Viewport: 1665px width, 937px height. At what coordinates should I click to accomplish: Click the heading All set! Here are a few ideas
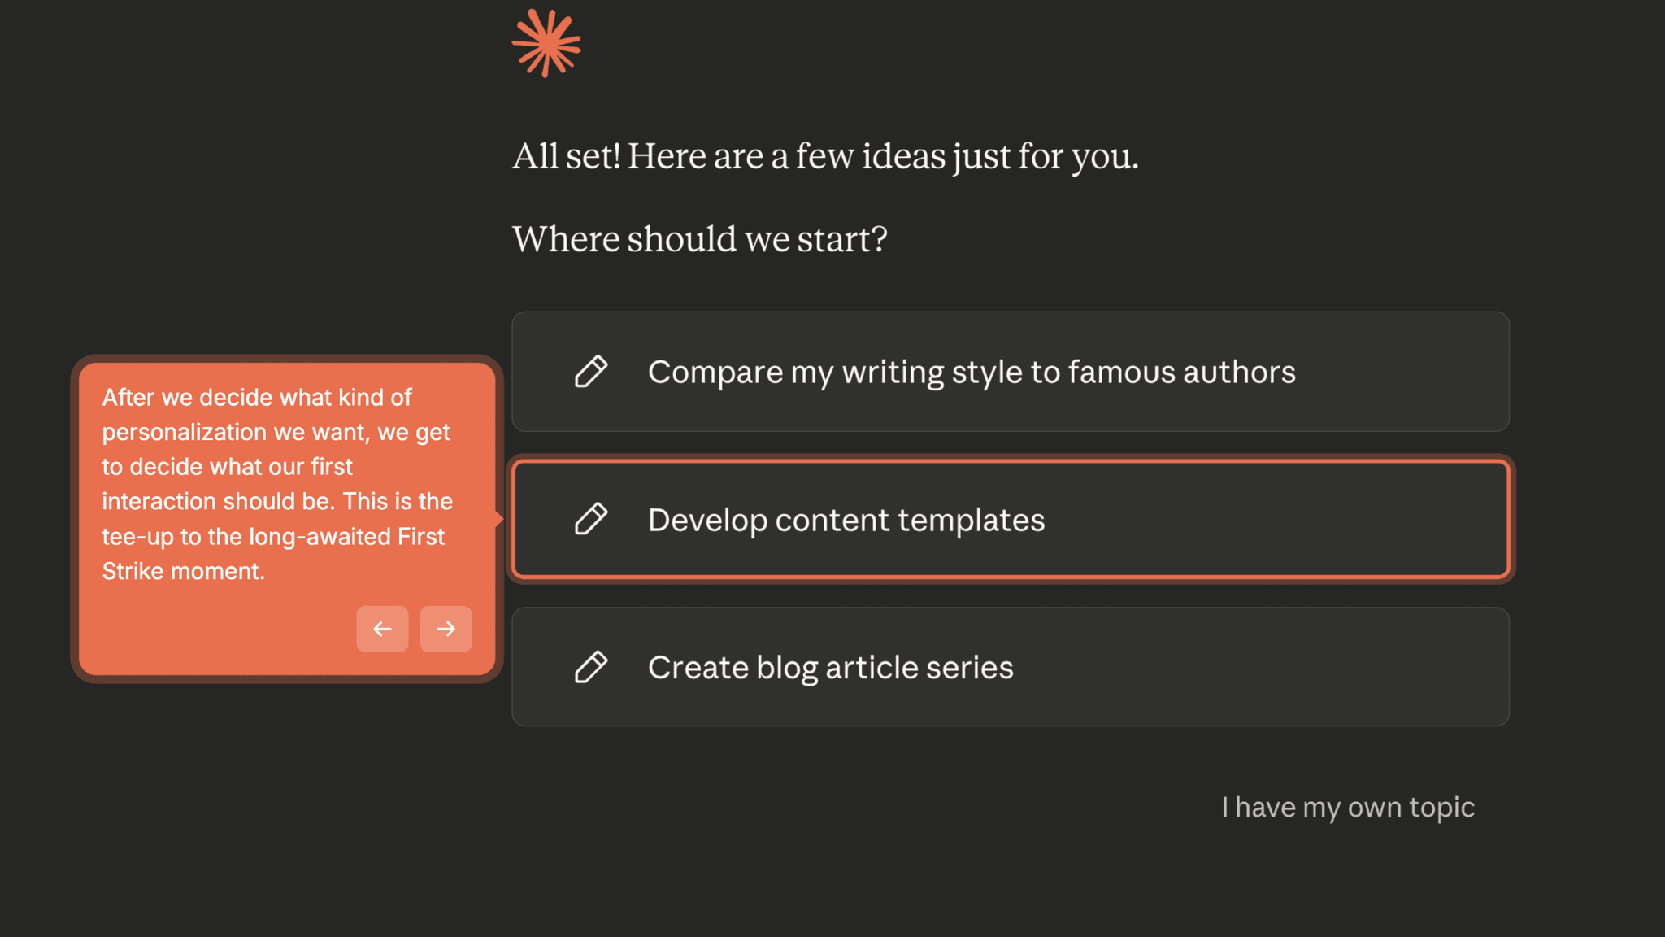pyautogui.click(x=824, y=156)
